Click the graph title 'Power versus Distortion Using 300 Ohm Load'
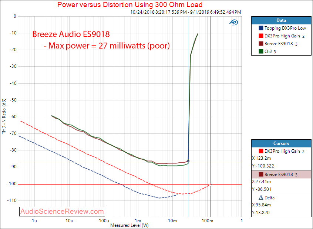 coord(130,4)
